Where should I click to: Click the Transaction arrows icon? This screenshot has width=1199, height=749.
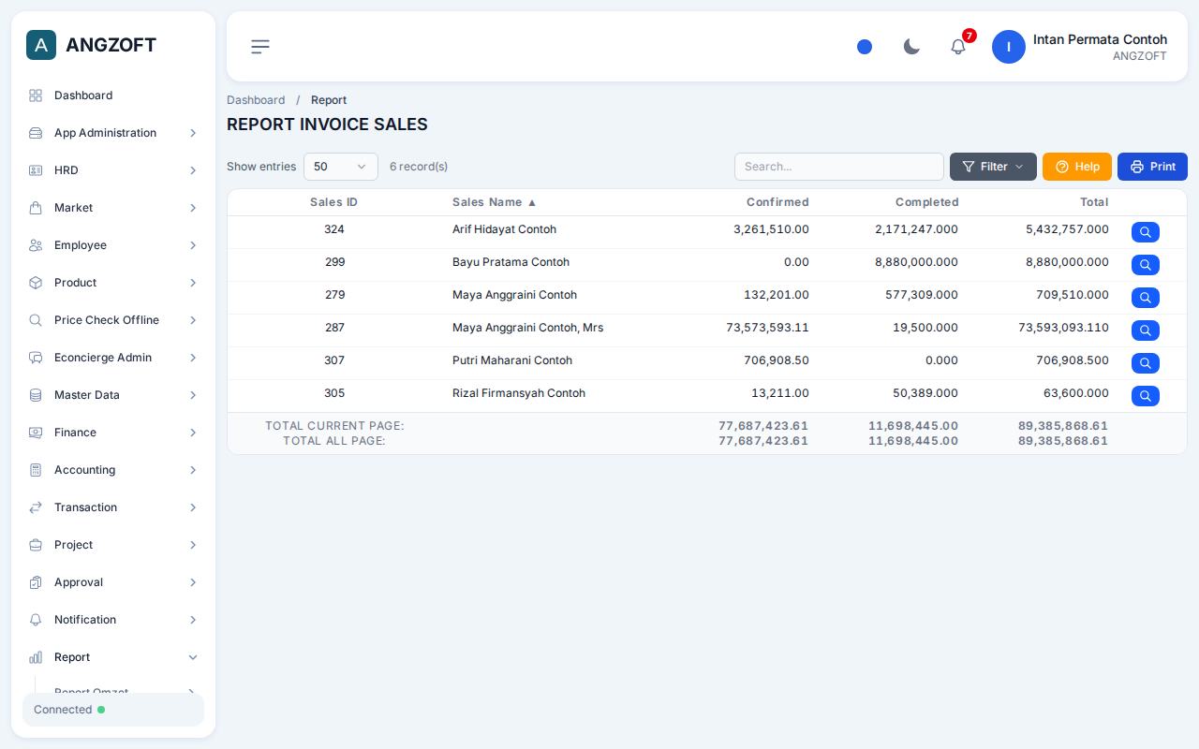pos(36,507)
